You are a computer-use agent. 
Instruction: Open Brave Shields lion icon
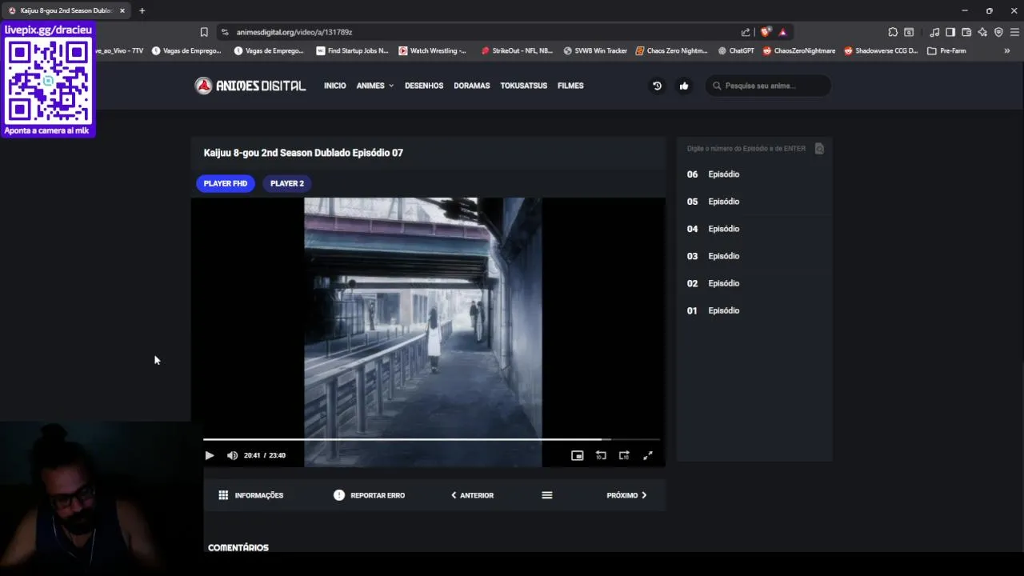pos(766,32)
